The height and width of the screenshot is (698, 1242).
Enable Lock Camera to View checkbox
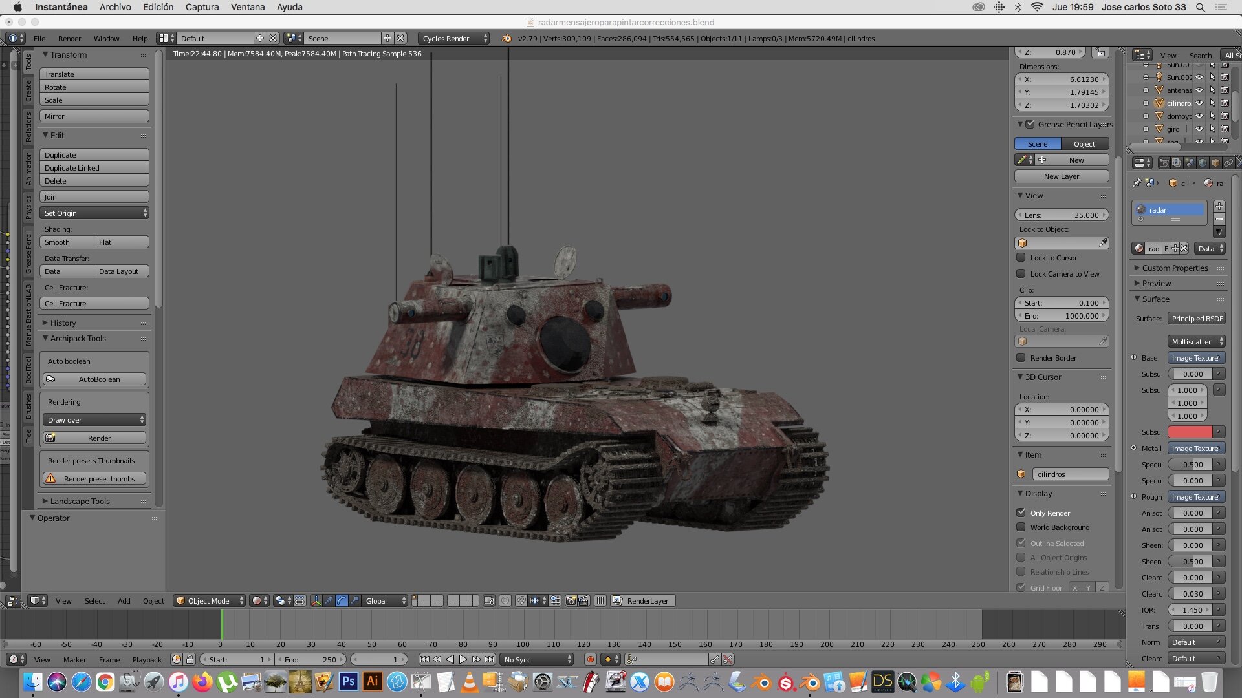pos(1021,273)
